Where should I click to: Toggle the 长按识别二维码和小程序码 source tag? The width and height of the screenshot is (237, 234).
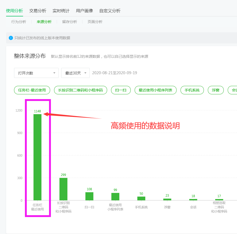click(80, 90)
